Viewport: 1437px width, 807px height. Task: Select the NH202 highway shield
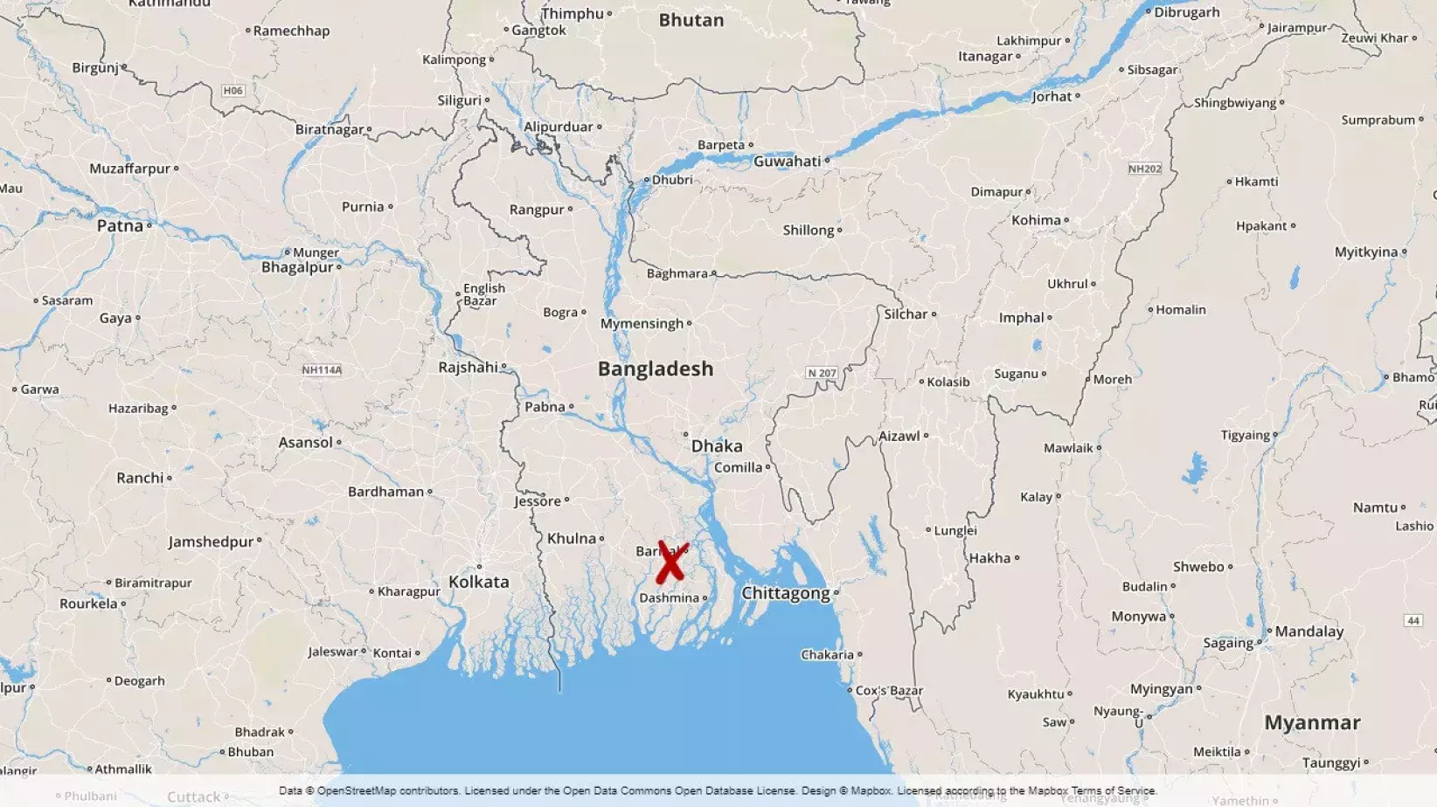[x=1144, y=169]
